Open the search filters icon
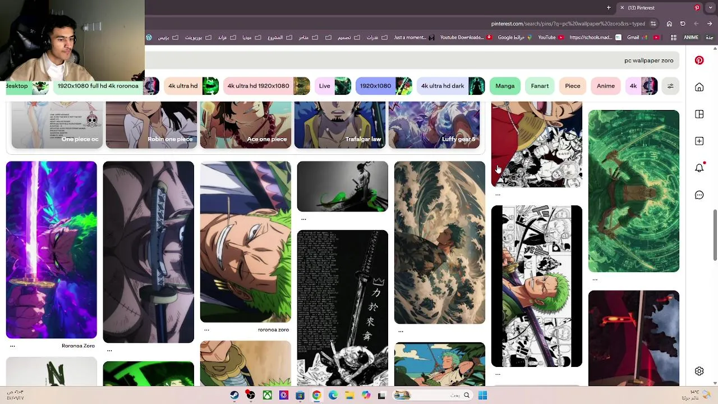 pos(670,86)
